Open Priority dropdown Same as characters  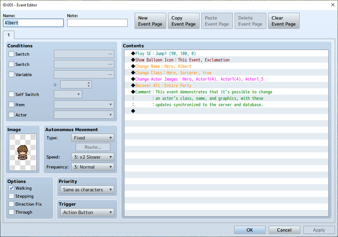[x=87, y=190]
